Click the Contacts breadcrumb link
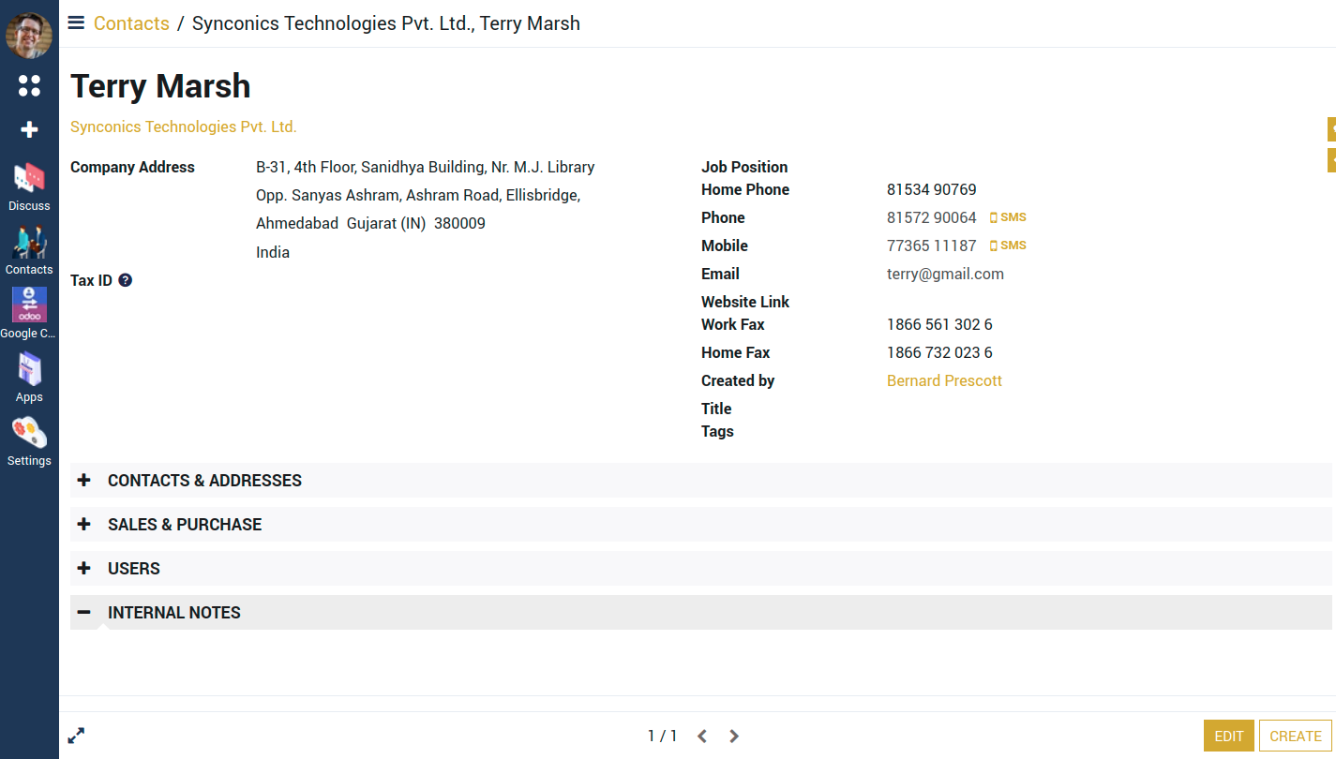 click(131, 23)
